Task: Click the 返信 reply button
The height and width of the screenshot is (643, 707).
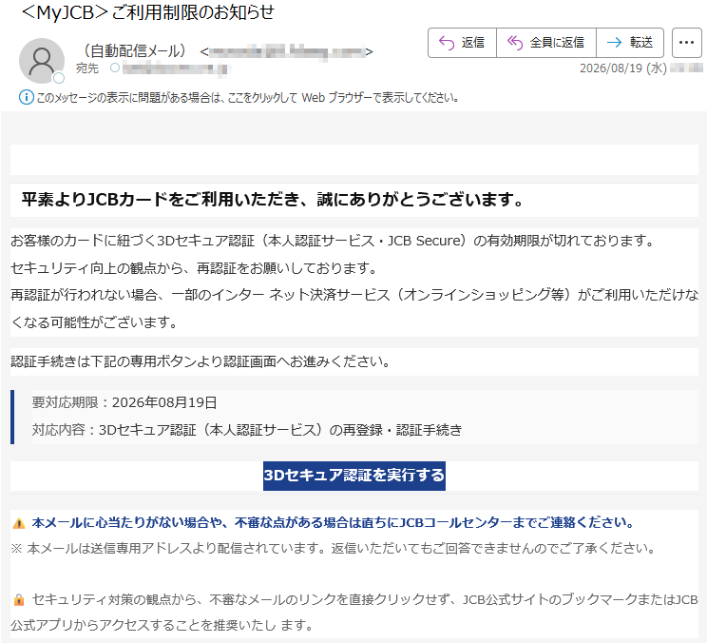Action: [x=462, y=43]
